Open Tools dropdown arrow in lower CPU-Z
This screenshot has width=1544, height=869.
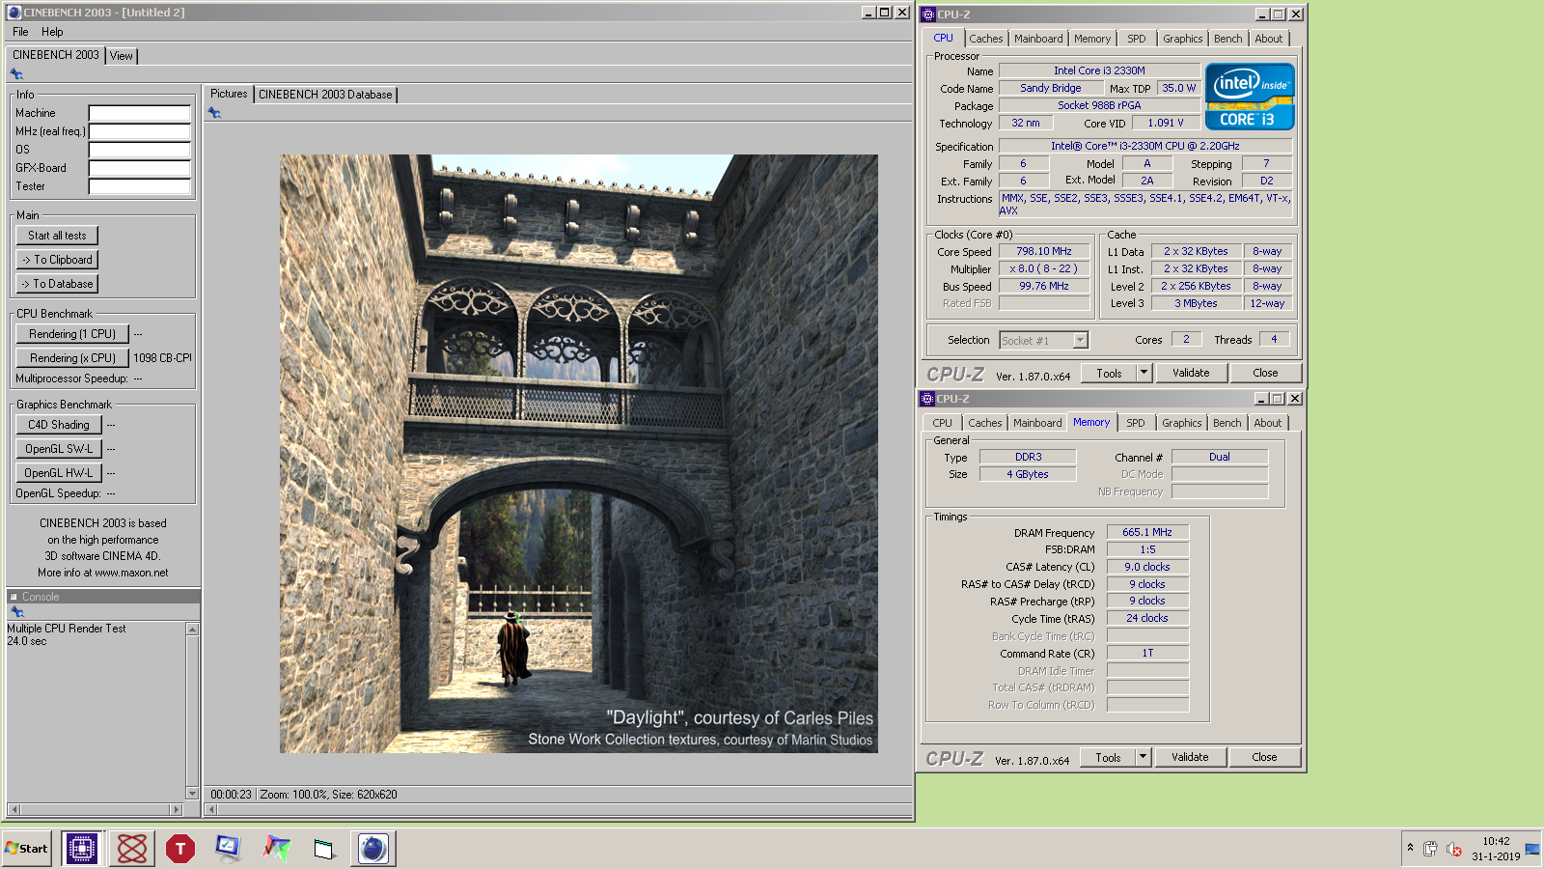point(1143,757)
